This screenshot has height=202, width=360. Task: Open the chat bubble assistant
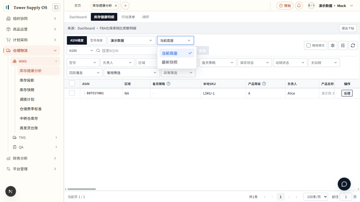point(344,184)
